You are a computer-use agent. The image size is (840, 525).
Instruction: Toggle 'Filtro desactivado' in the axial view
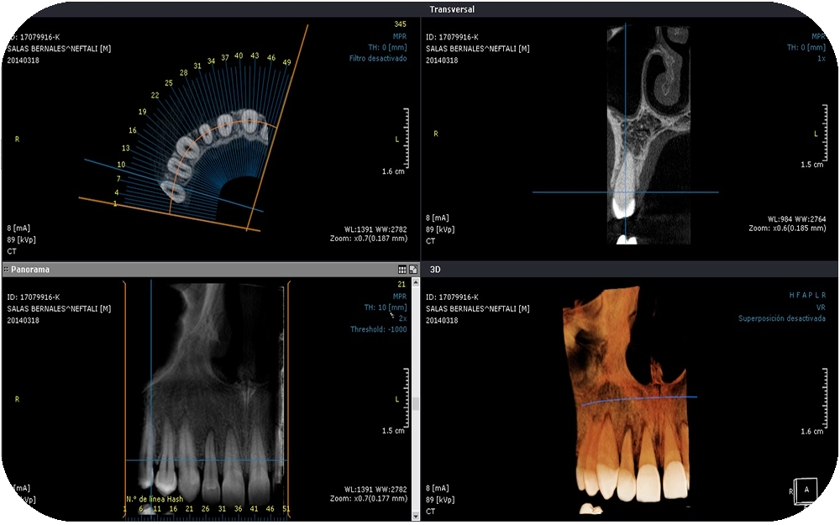tap(378, 59)
